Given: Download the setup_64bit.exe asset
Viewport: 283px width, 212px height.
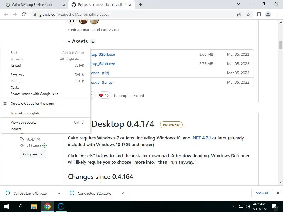Looking at the screenshot, I should tap(103, 64).
